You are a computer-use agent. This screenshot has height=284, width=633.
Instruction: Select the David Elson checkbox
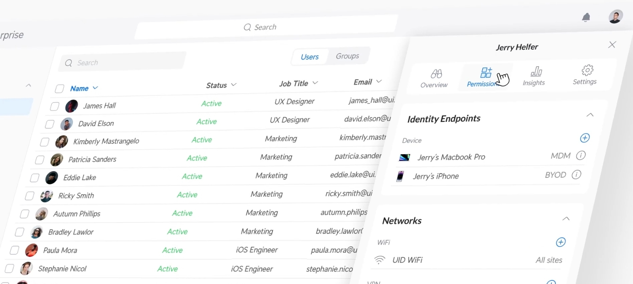49,125
